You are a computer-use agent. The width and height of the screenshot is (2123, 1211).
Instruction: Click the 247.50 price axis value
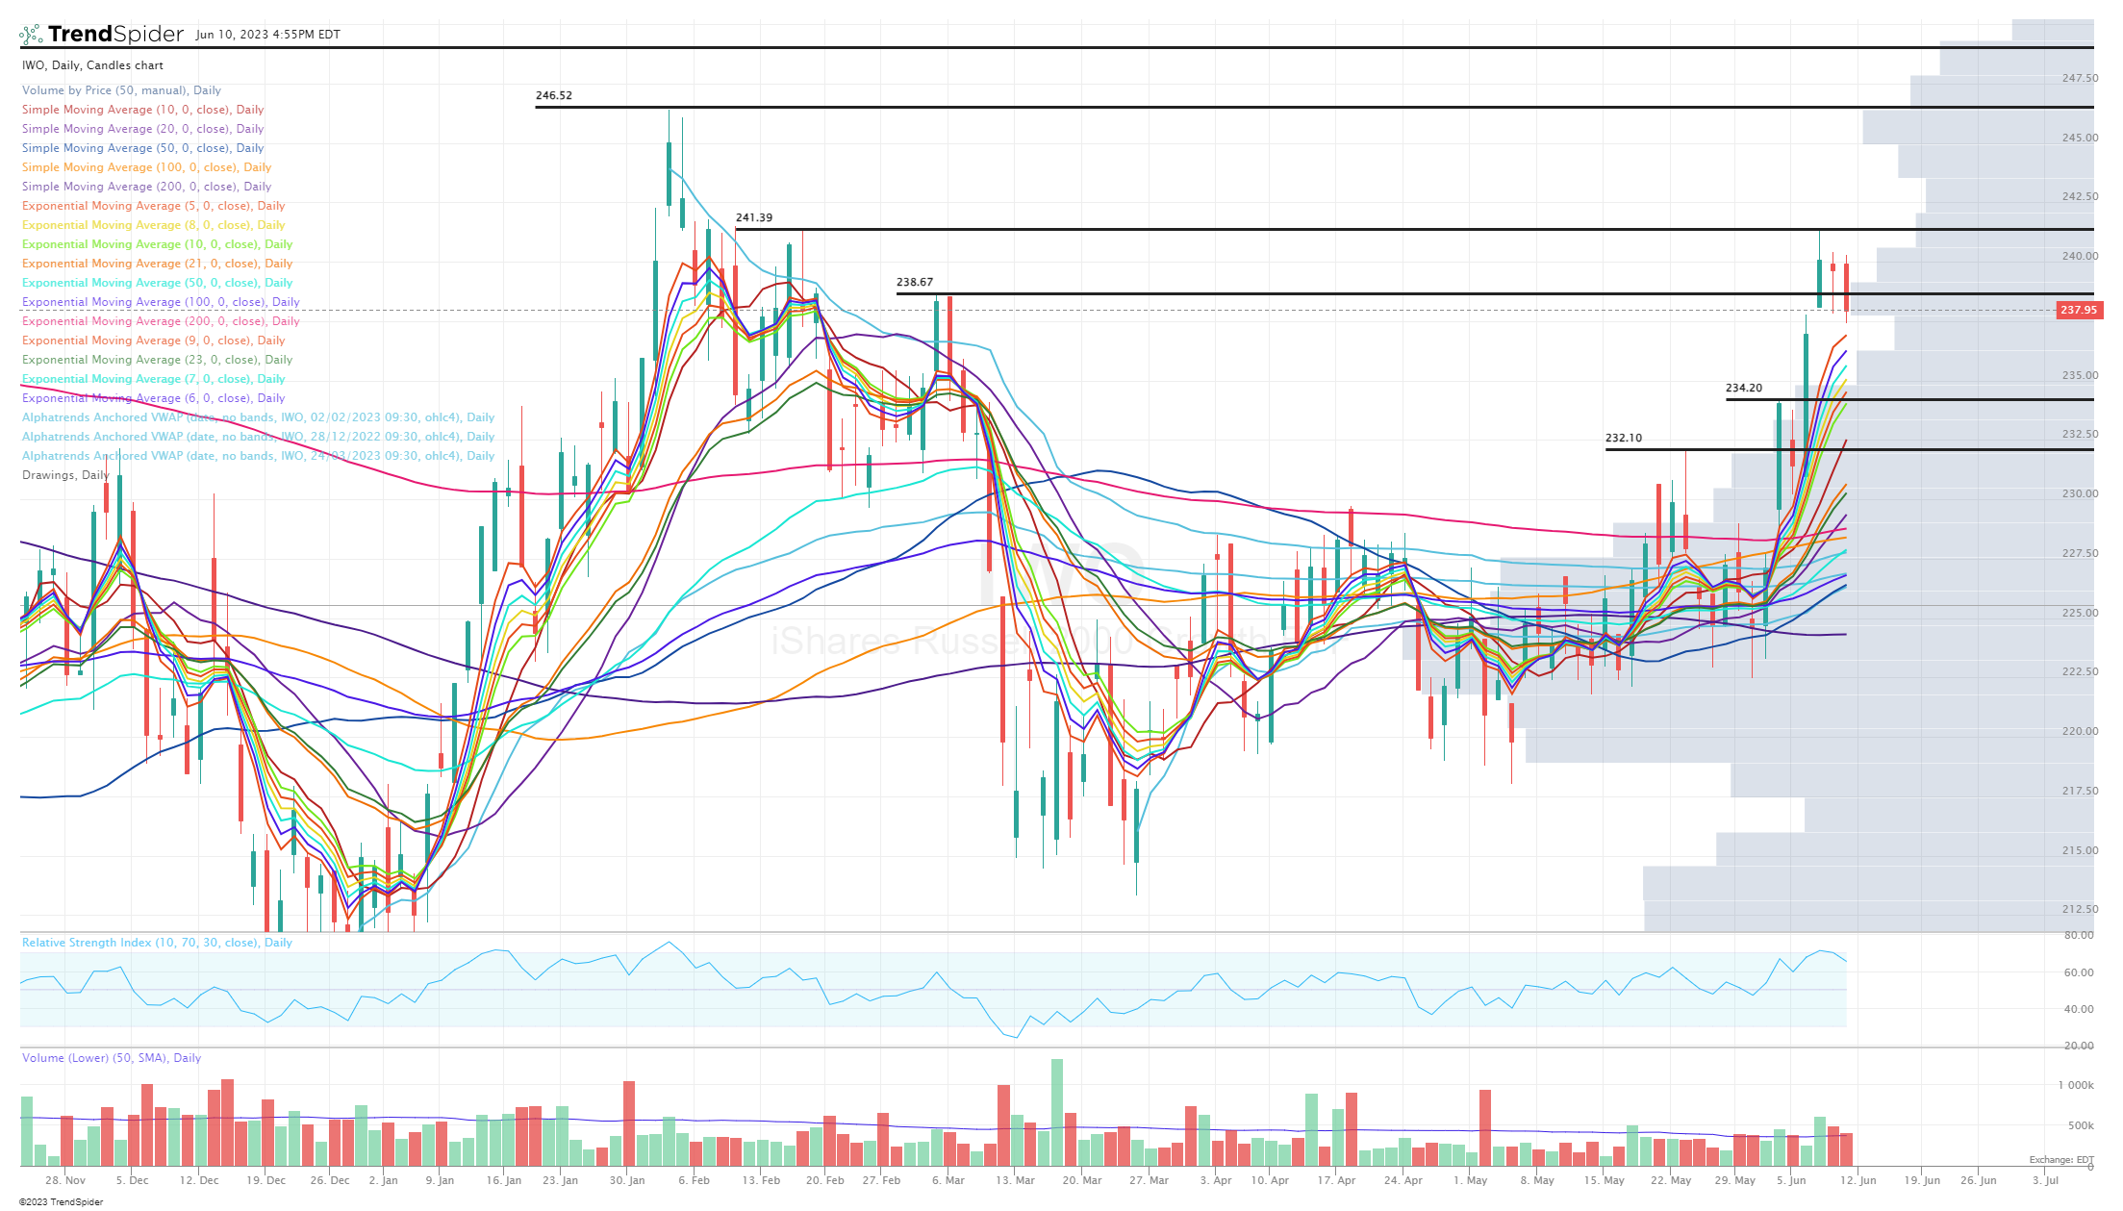tap(2080, 79)
